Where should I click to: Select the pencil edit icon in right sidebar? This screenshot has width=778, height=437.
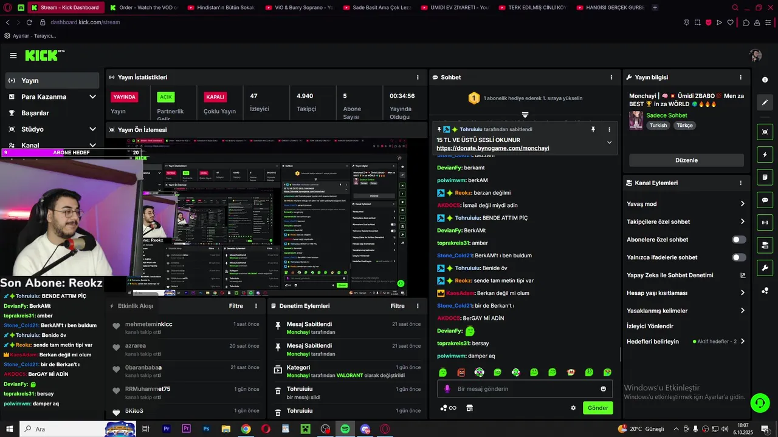point(765,103)
